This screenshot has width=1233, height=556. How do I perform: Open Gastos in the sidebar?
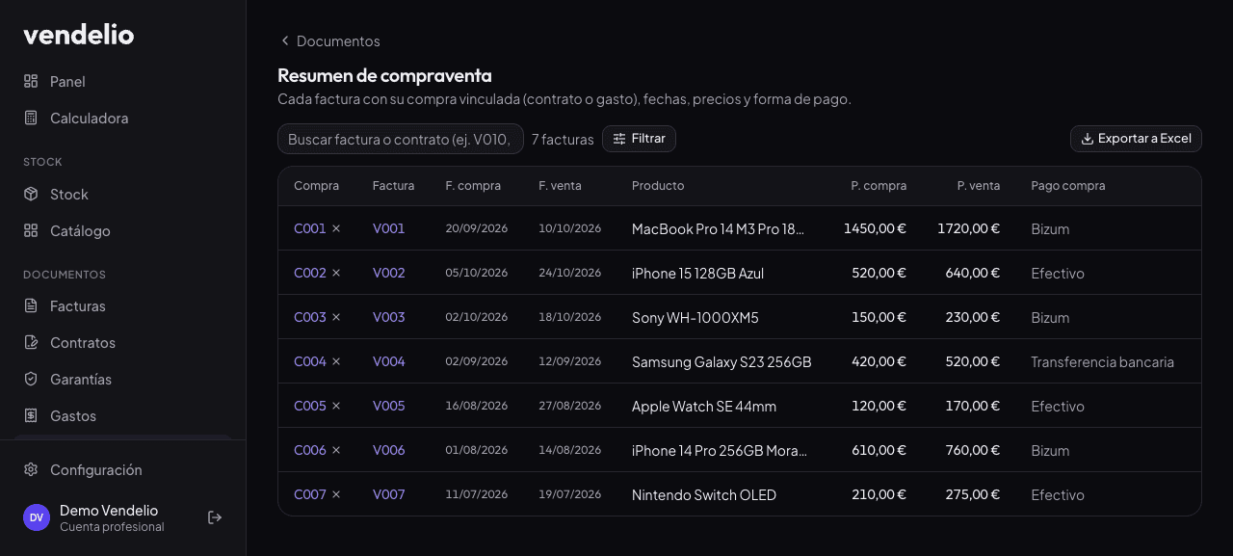pos(123,415)
